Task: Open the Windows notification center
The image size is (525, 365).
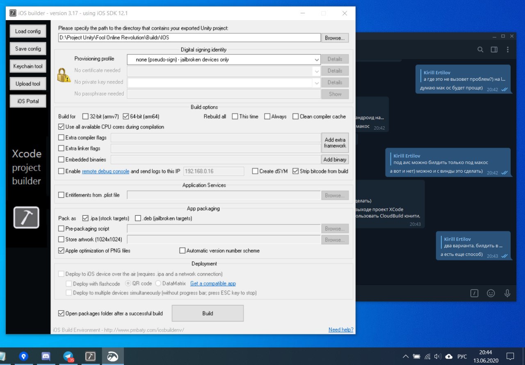Action: pos(510,356)
